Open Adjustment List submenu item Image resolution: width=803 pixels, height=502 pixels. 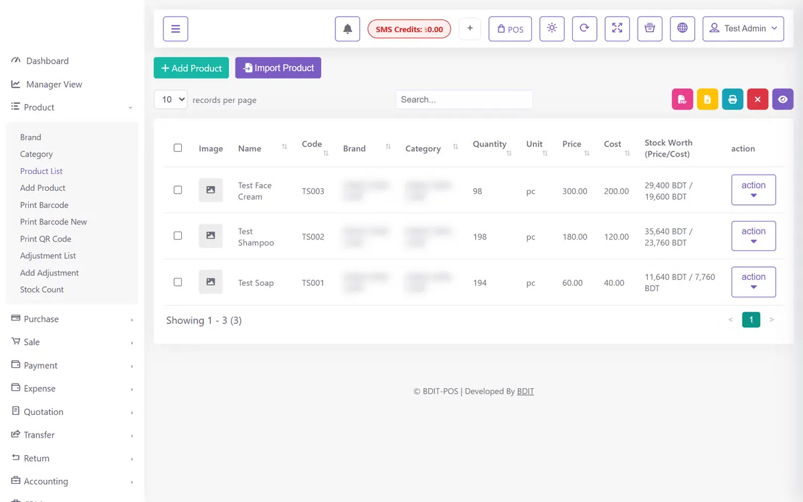(48, 256)
